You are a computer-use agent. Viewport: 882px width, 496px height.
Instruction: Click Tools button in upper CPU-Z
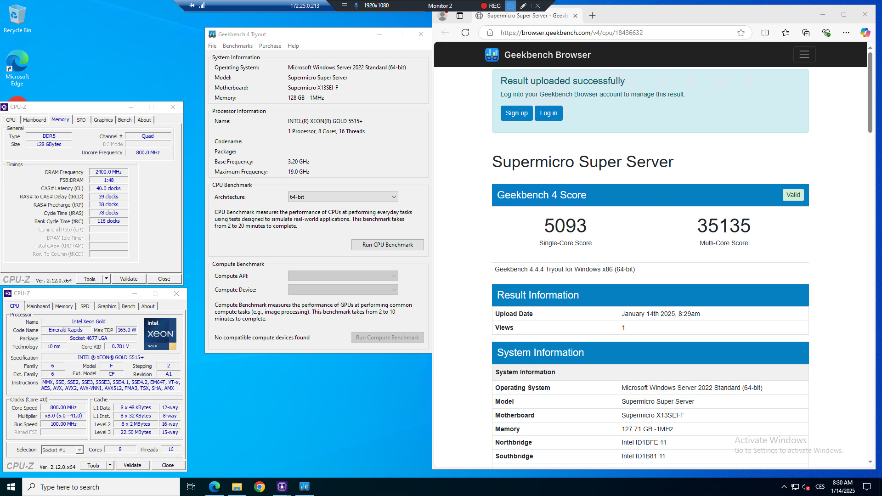[90, 279]
